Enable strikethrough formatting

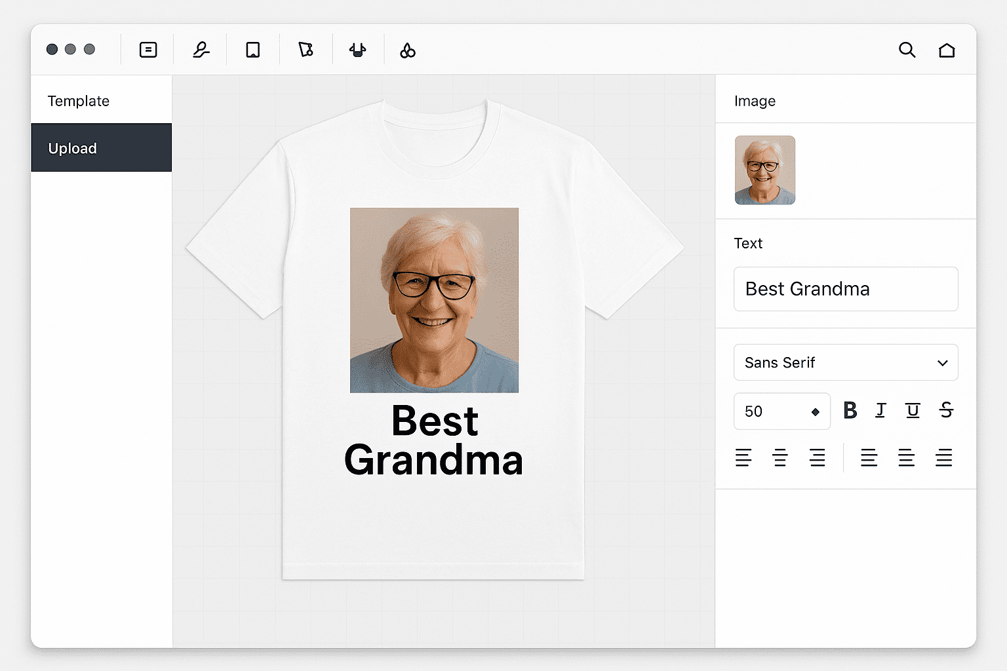tap(946, 411)
